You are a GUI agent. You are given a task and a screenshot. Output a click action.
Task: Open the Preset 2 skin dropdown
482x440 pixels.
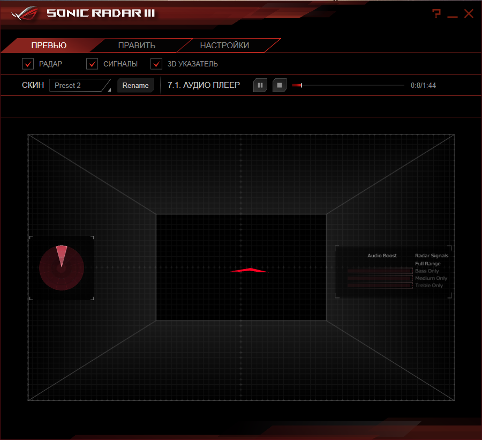(80, 85)
